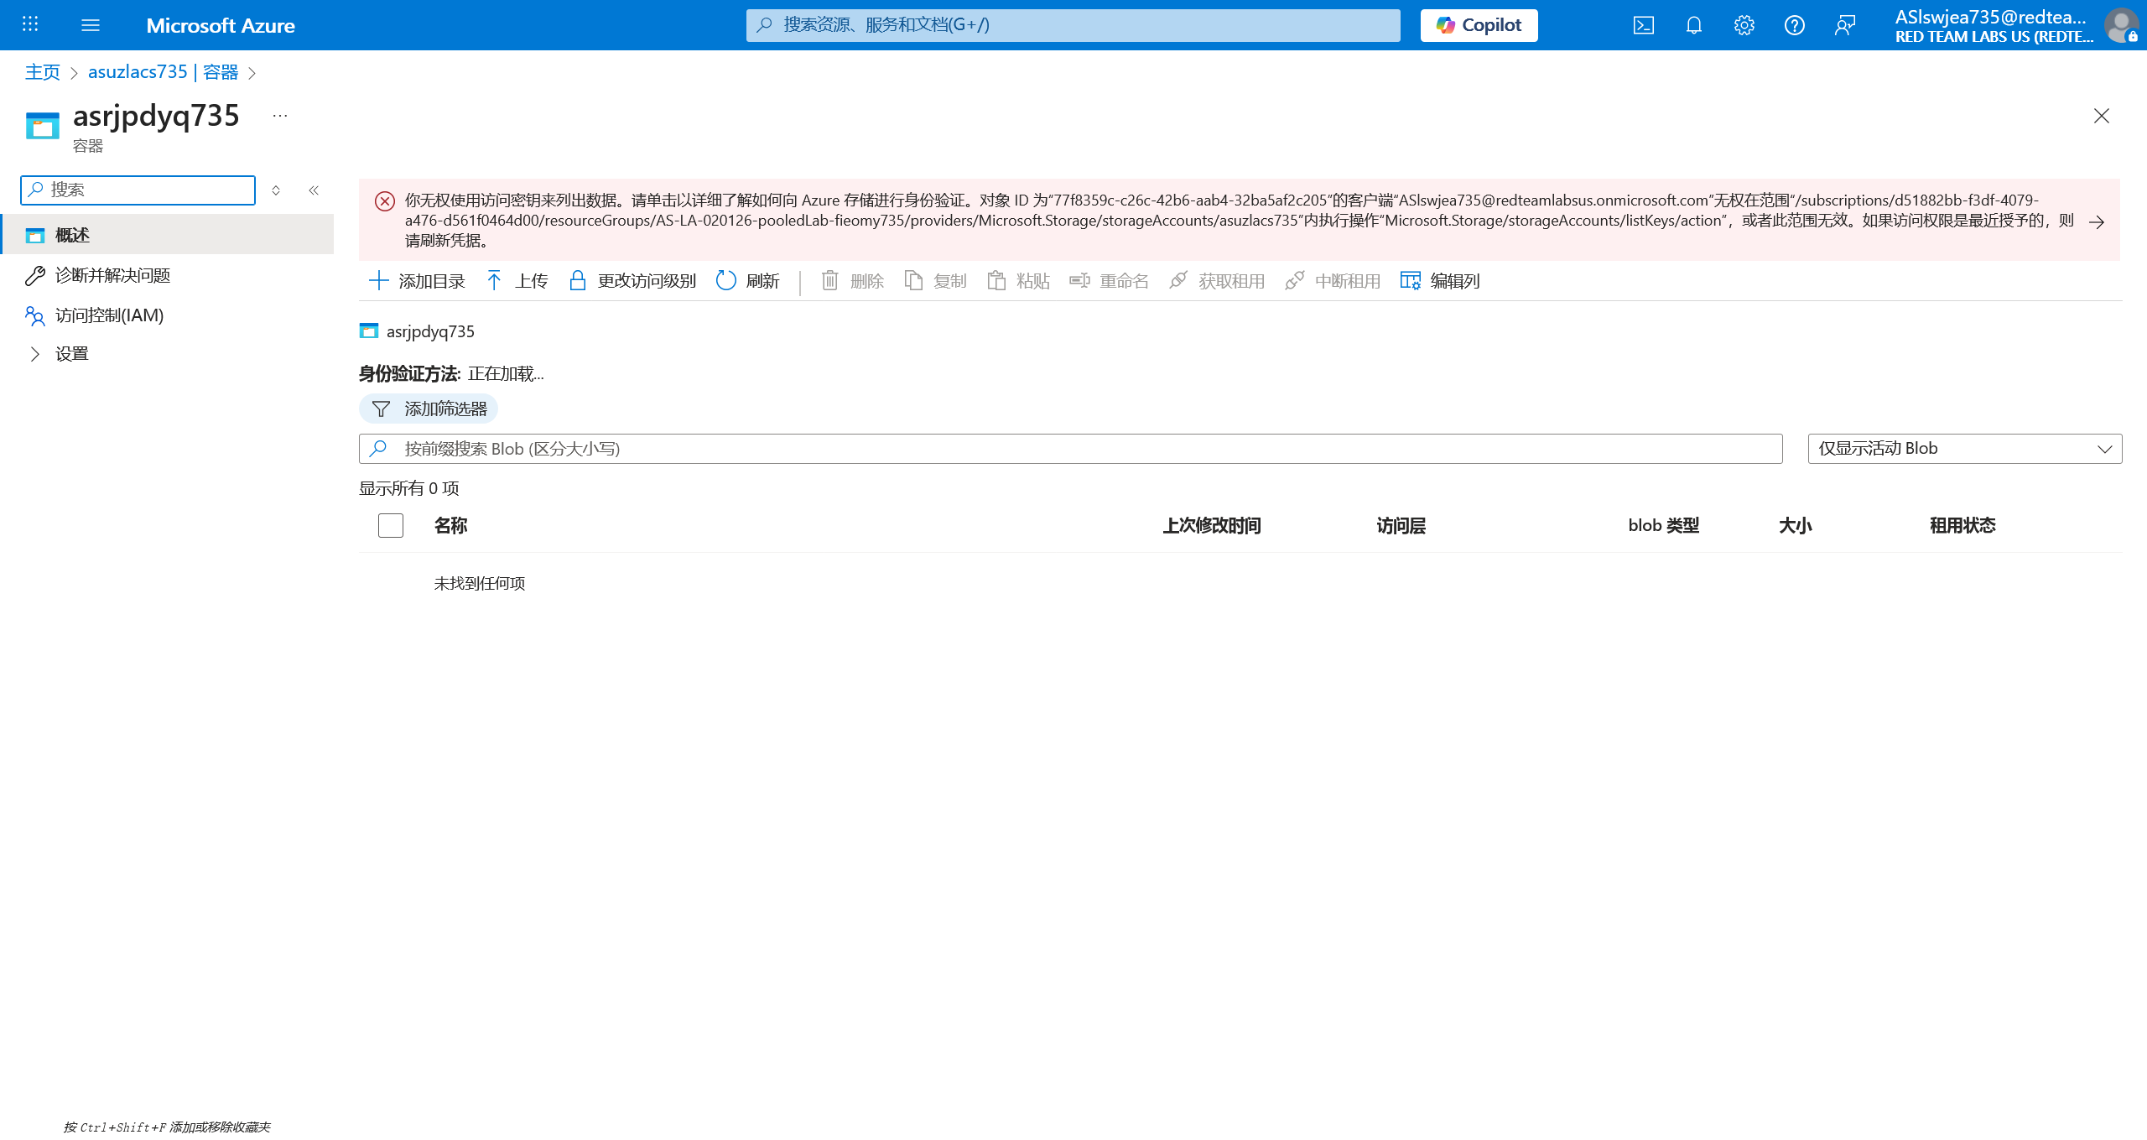This screenshot has width=2147, height=1140.
Task: Open the portal hamburger menu
Action: (x=91, y=25)
